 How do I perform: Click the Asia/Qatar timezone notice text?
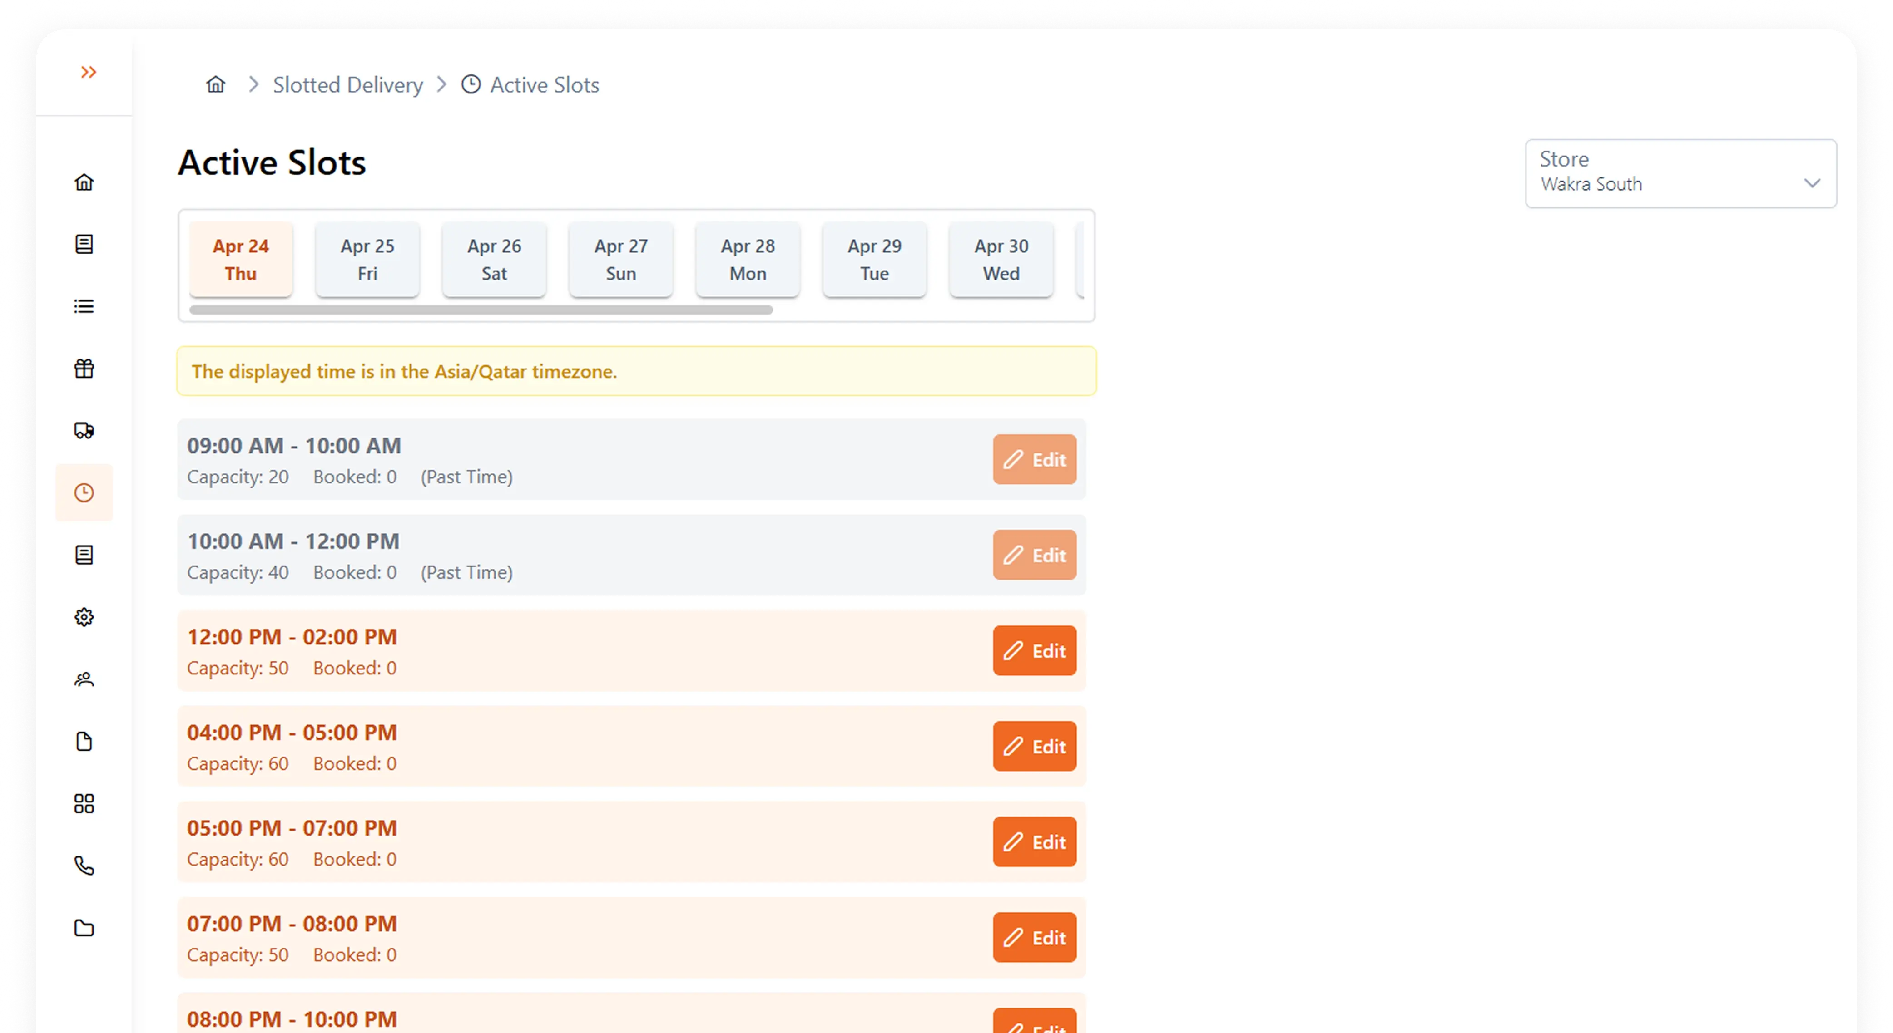(404, 372)
